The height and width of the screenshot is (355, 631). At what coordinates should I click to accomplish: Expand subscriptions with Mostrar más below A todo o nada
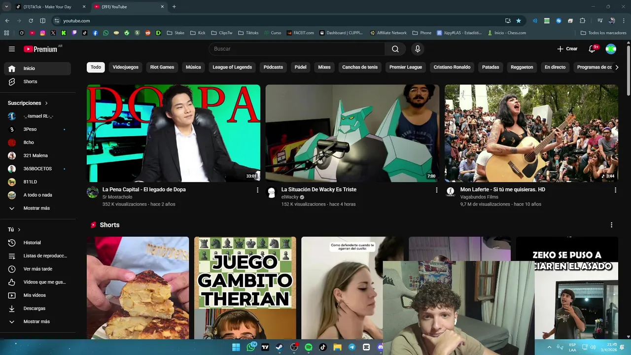pos(37,208)
